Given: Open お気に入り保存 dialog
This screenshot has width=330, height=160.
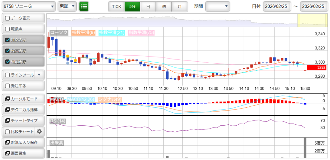Looking at the screenshot, I should (23, 142).
